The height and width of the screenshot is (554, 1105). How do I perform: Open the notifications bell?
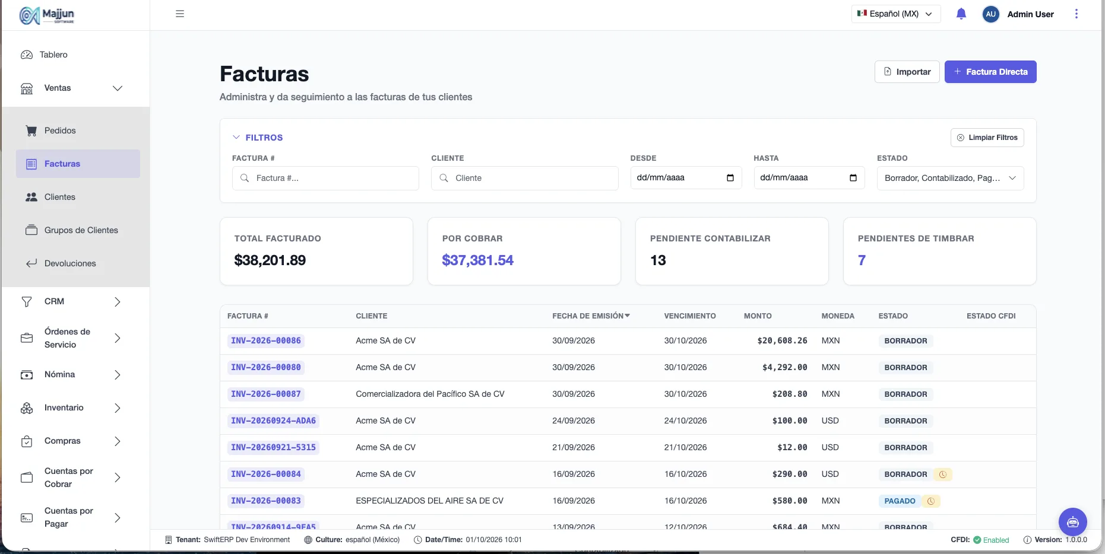[x=961, y=14]
